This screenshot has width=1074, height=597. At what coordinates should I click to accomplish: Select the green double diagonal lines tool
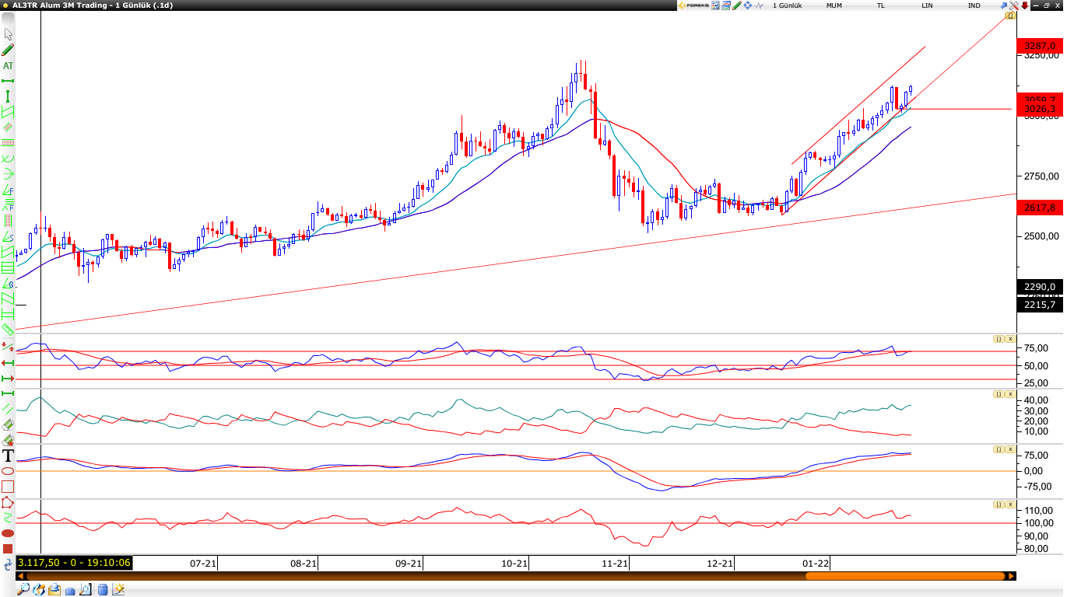click(8, 408)
